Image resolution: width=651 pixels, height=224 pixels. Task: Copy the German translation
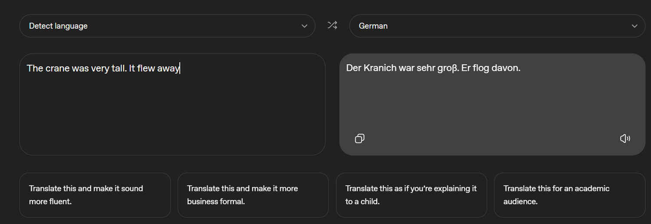coord(359,138)
